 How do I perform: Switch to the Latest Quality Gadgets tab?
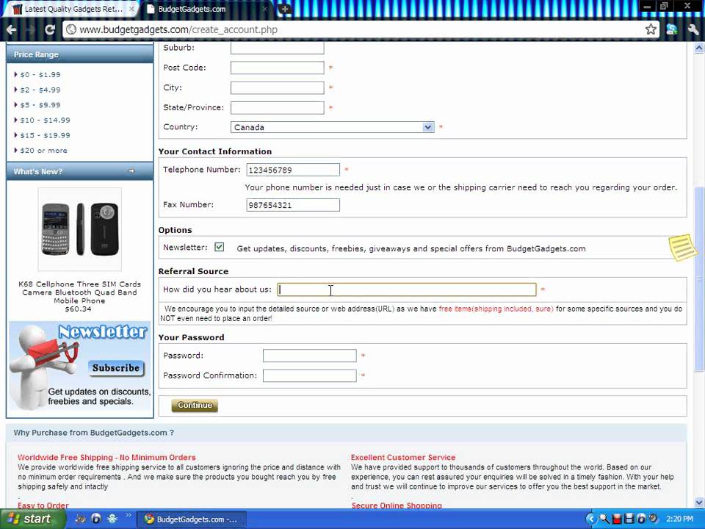[73, 9]
